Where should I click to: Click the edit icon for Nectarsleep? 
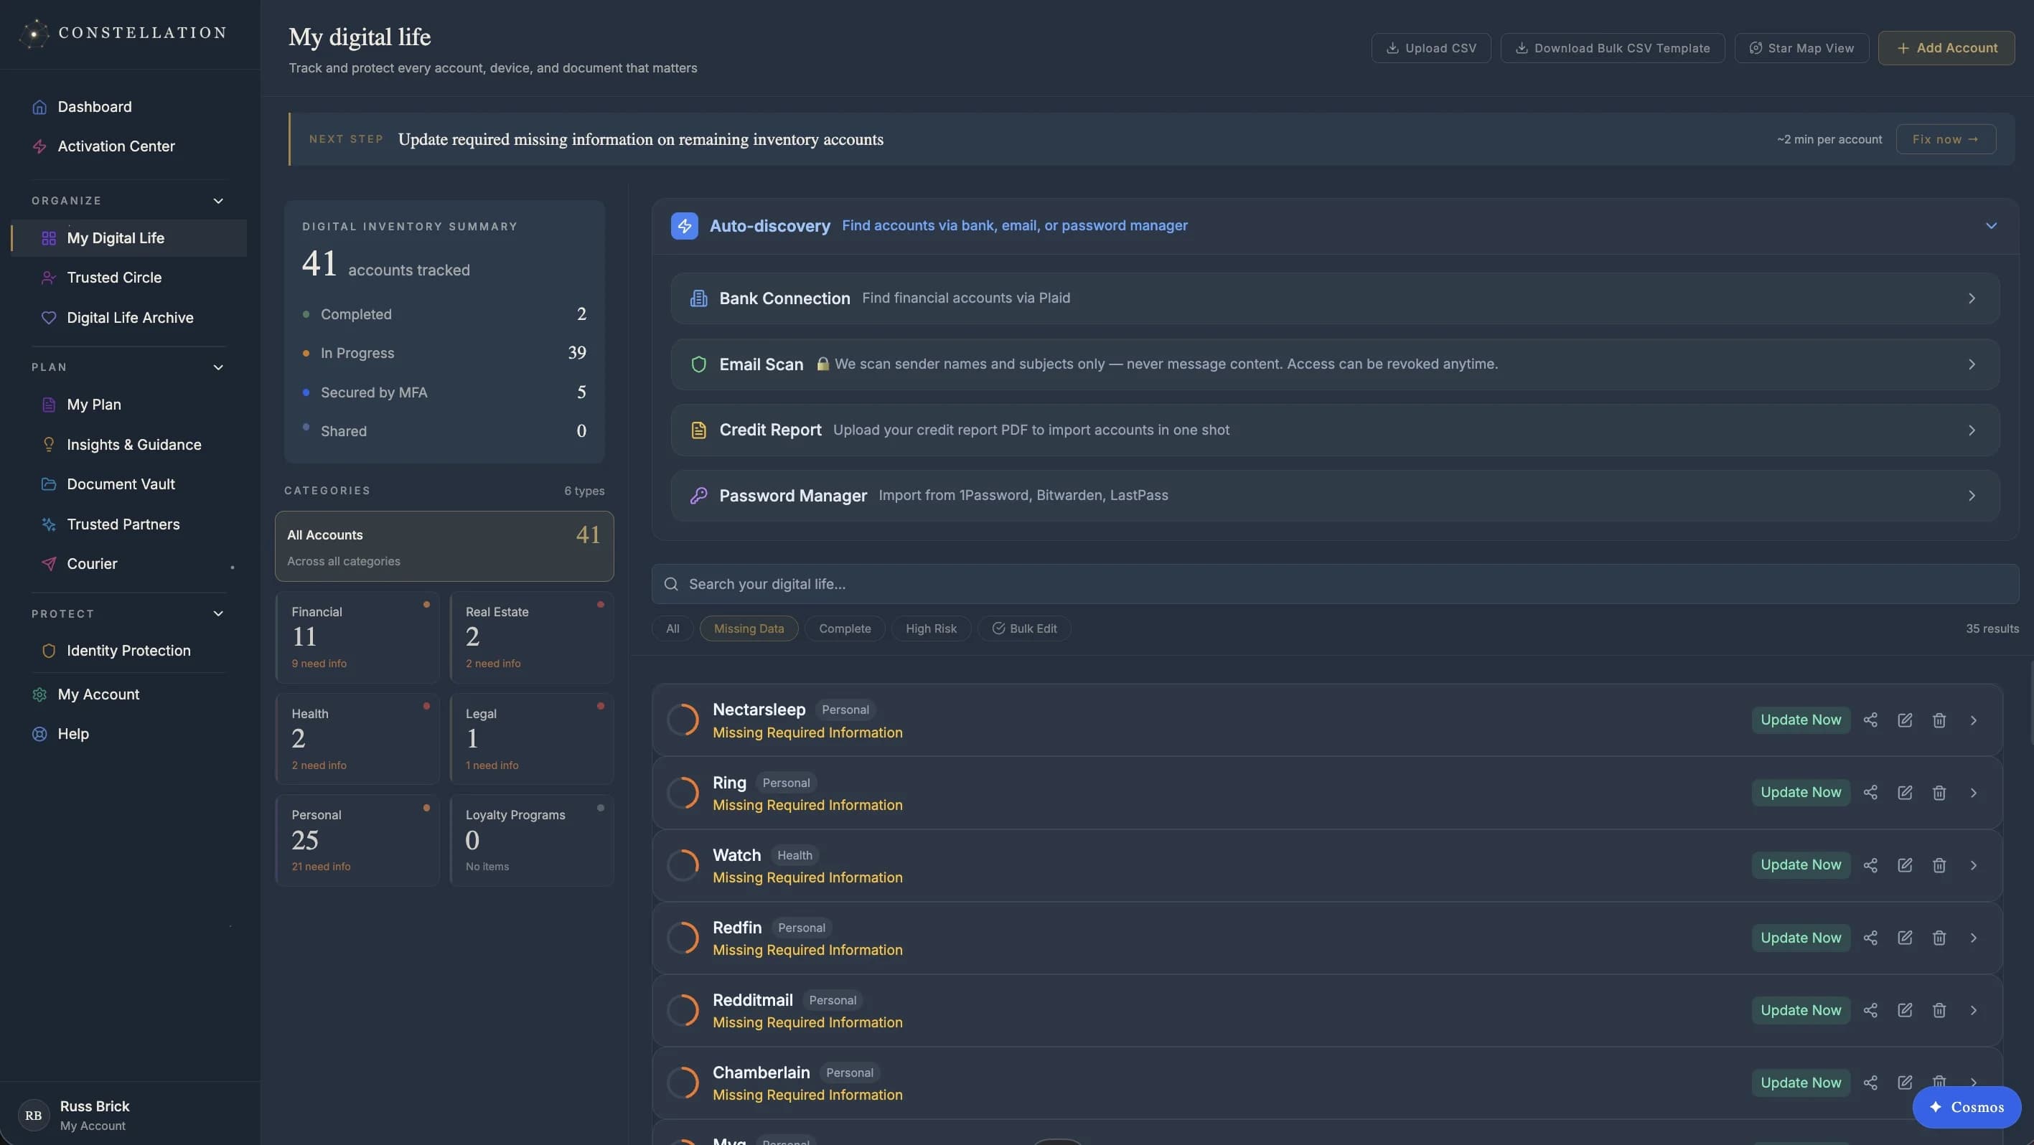tap(1905, 720)
